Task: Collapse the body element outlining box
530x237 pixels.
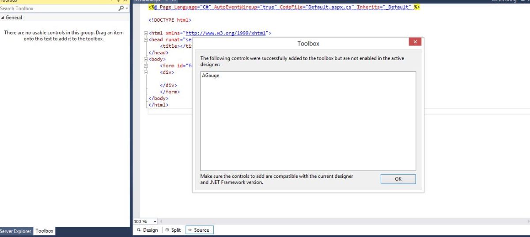Action: [x=145, y=59]
